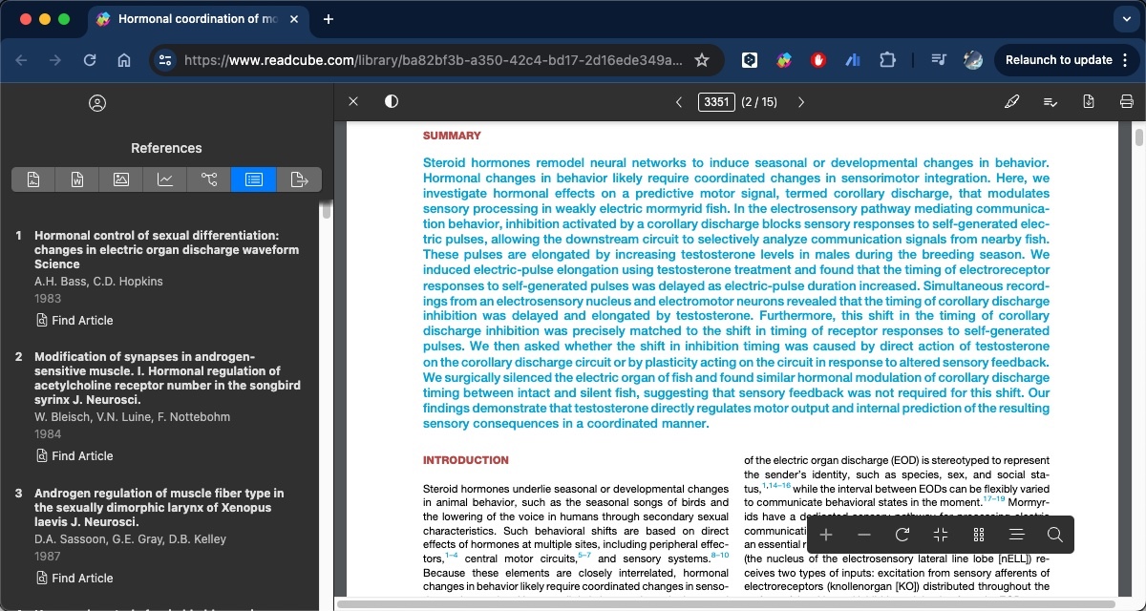
Task: Zoom in on the document page
Action: pyautogui.click(x=825, y=535)
